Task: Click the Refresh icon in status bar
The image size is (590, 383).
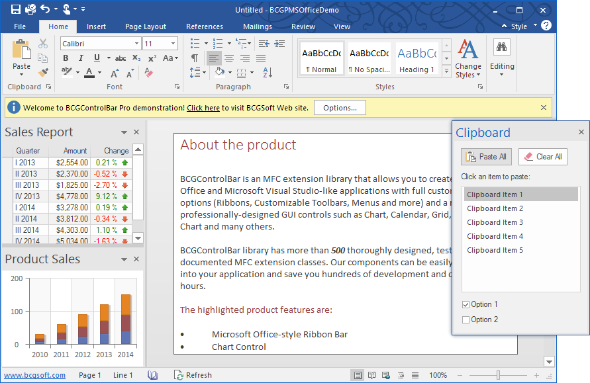Action: [178, 374]
